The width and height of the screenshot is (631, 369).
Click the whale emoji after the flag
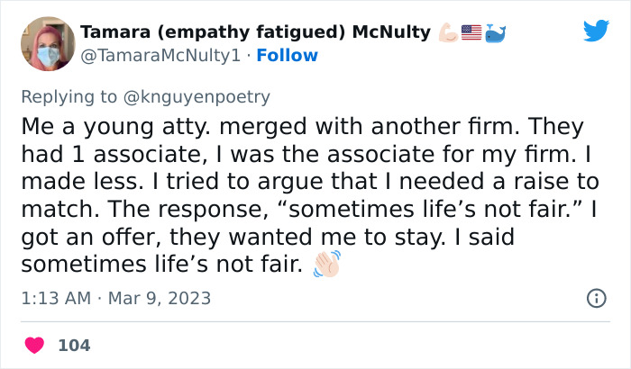496,33
